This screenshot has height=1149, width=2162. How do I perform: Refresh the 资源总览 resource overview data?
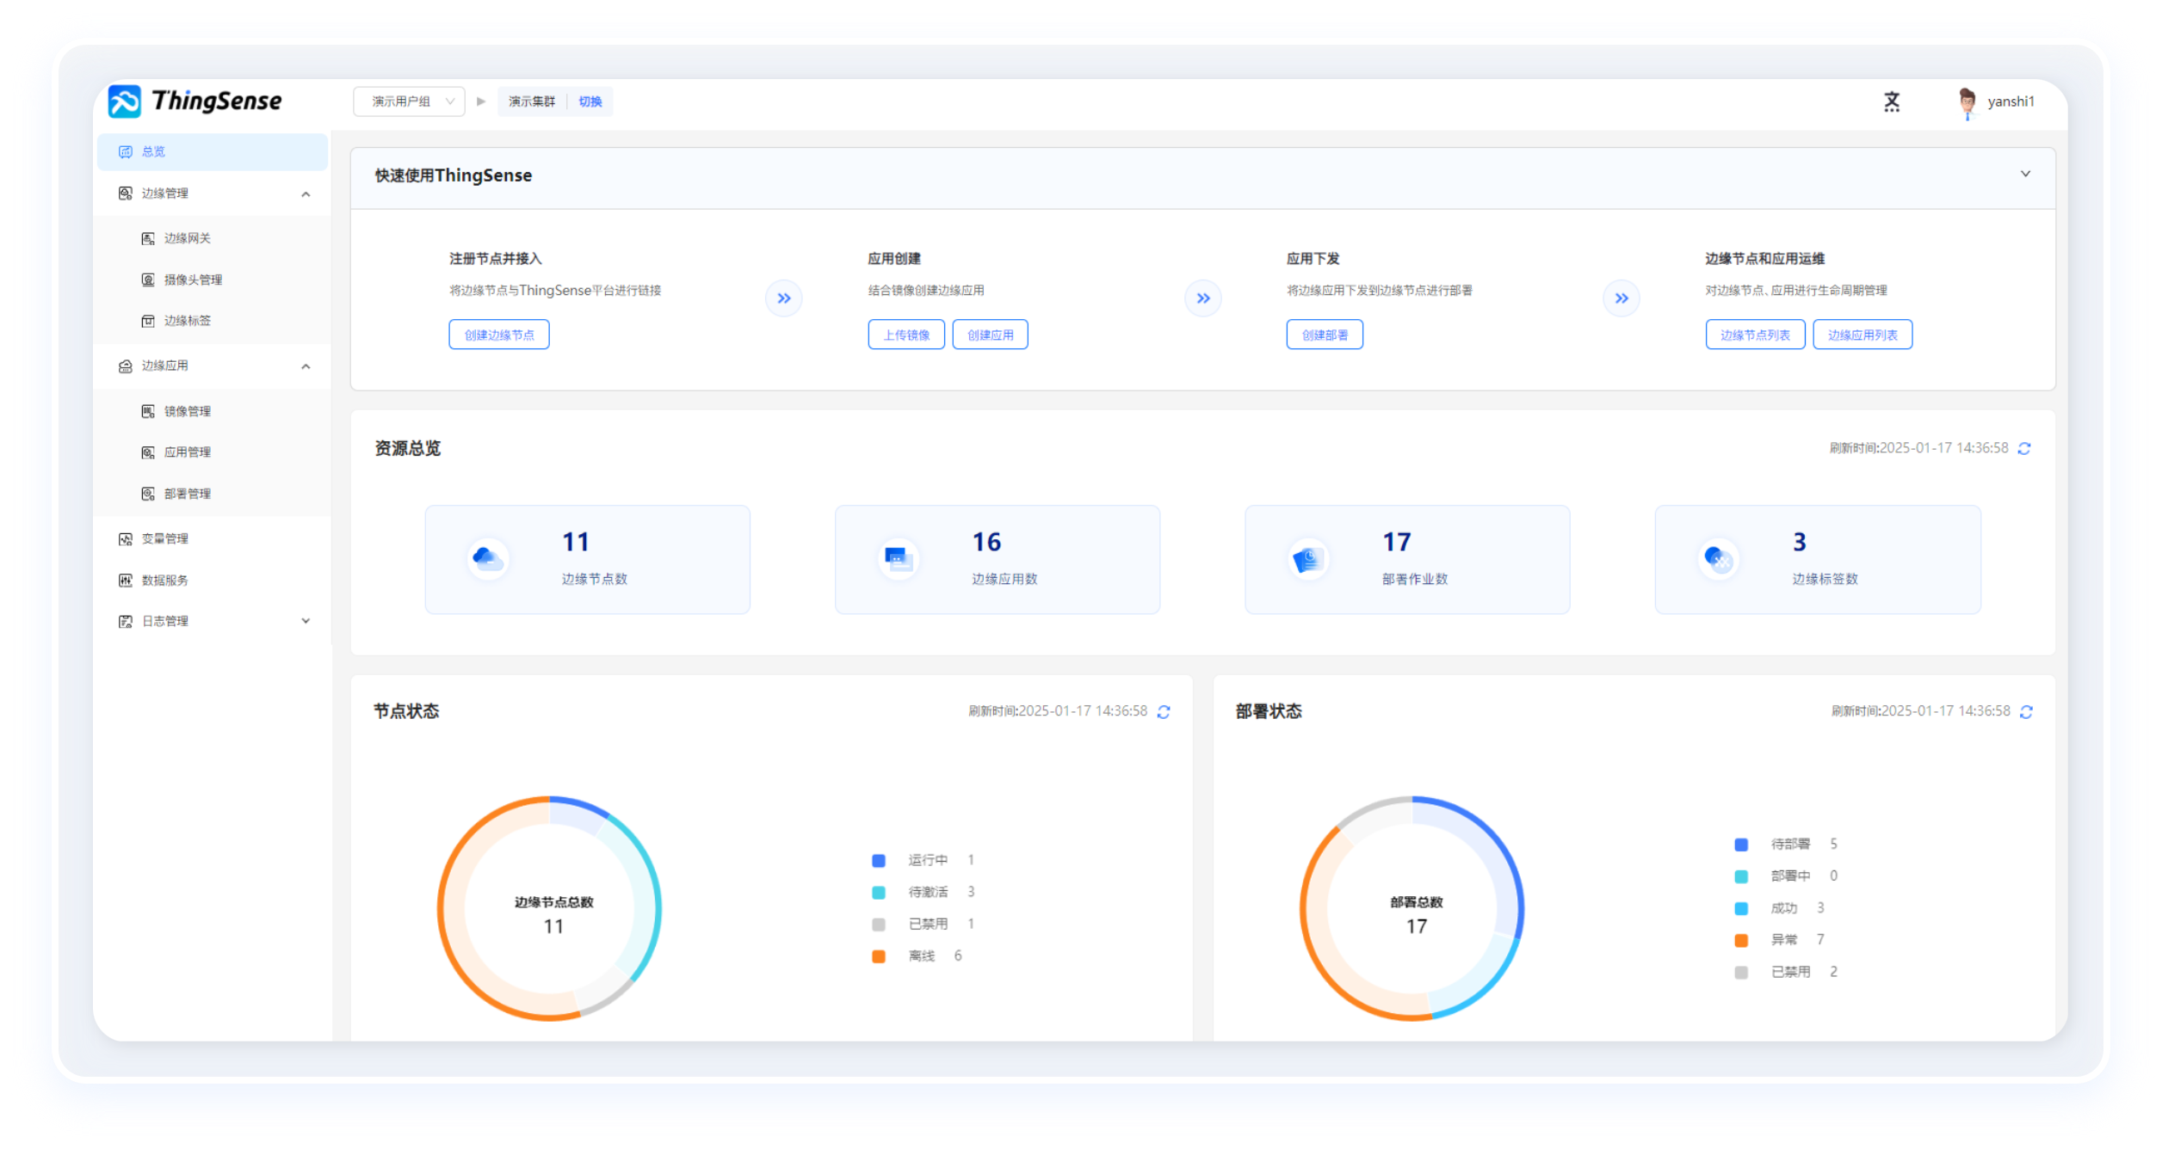2024,448
